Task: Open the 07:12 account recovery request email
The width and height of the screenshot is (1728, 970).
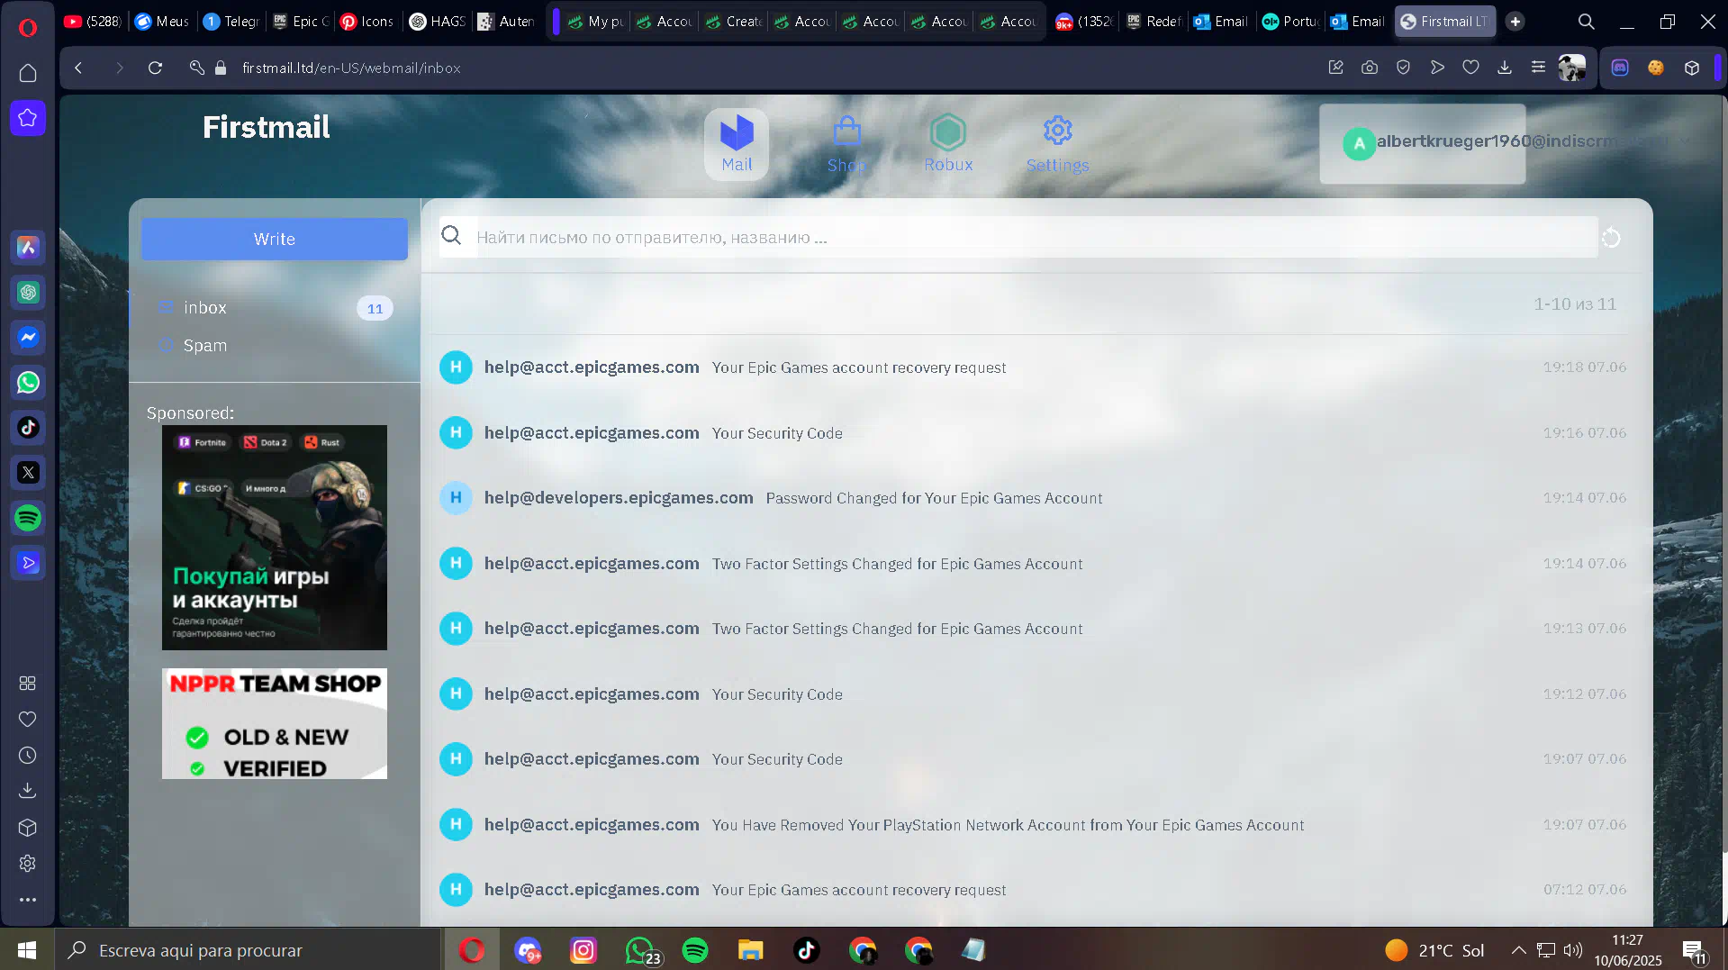Action: [1034, 890]
